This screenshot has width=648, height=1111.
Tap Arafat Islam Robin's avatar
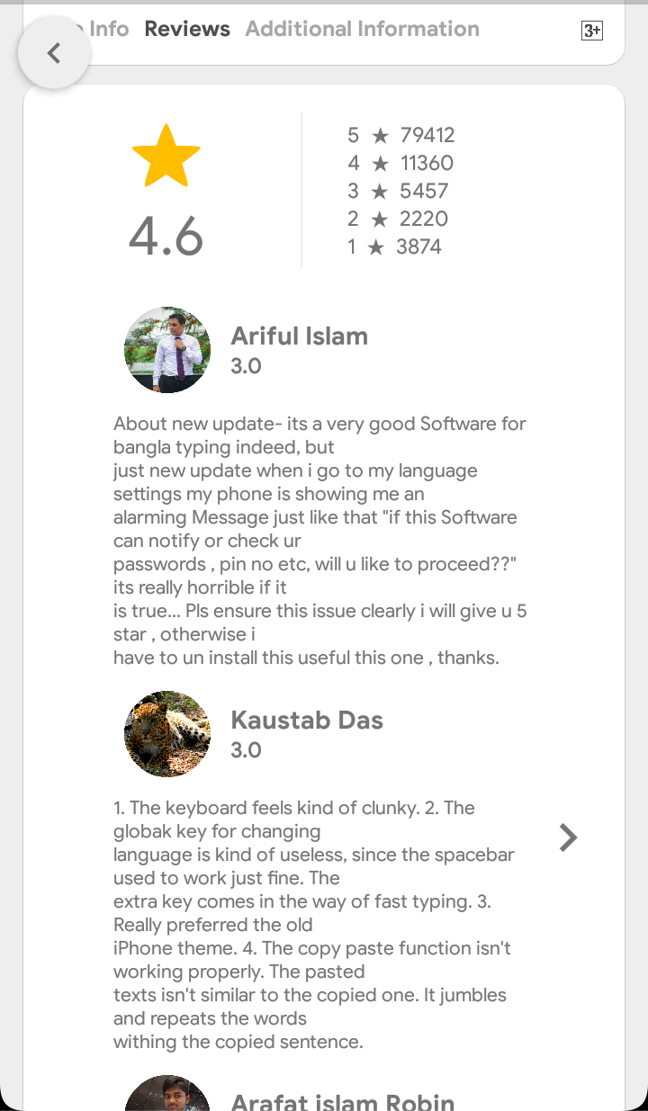click(167, 1096)
